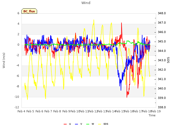
Task: Click the '339.0' right axis tick label
Action: click(x=162, y=98)
